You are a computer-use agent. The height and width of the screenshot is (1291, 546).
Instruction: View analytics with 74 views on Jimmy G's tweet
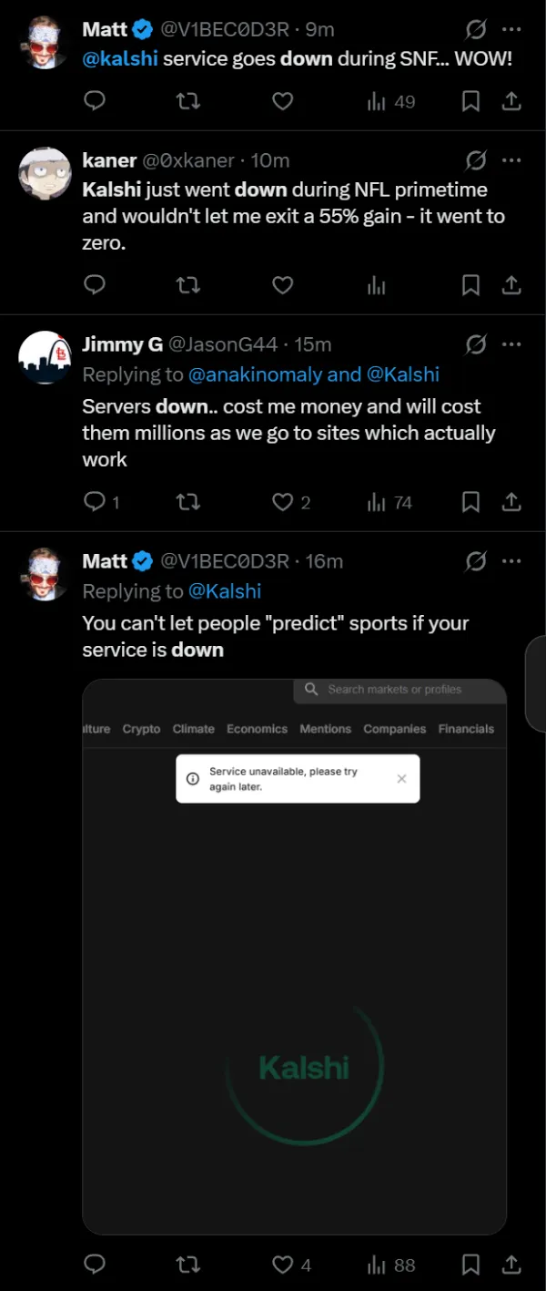click(389, 502)
